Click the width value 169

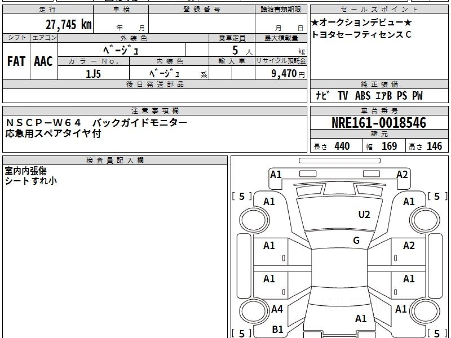point(389,146)
